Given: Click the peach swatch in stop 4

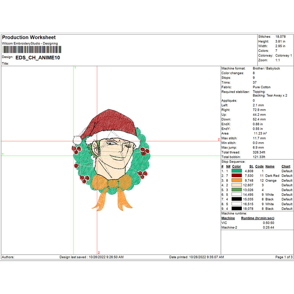Looking at the screenshot, I should (237, 185).
